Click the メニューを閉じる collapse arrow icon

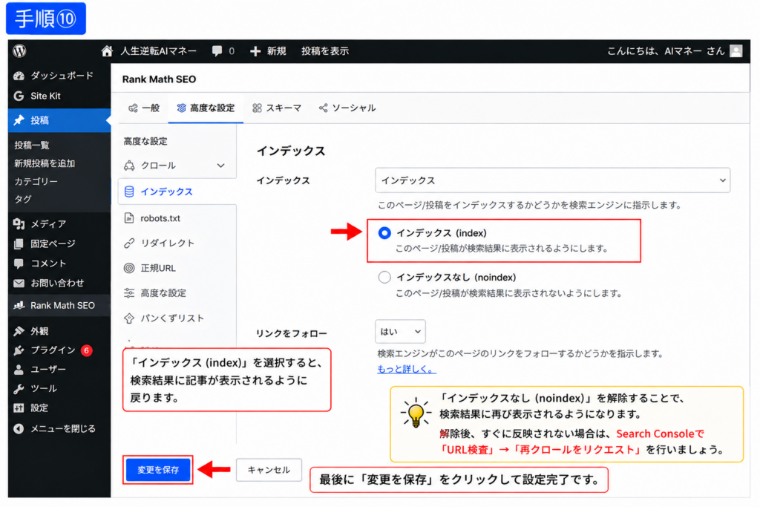(19, 428)
